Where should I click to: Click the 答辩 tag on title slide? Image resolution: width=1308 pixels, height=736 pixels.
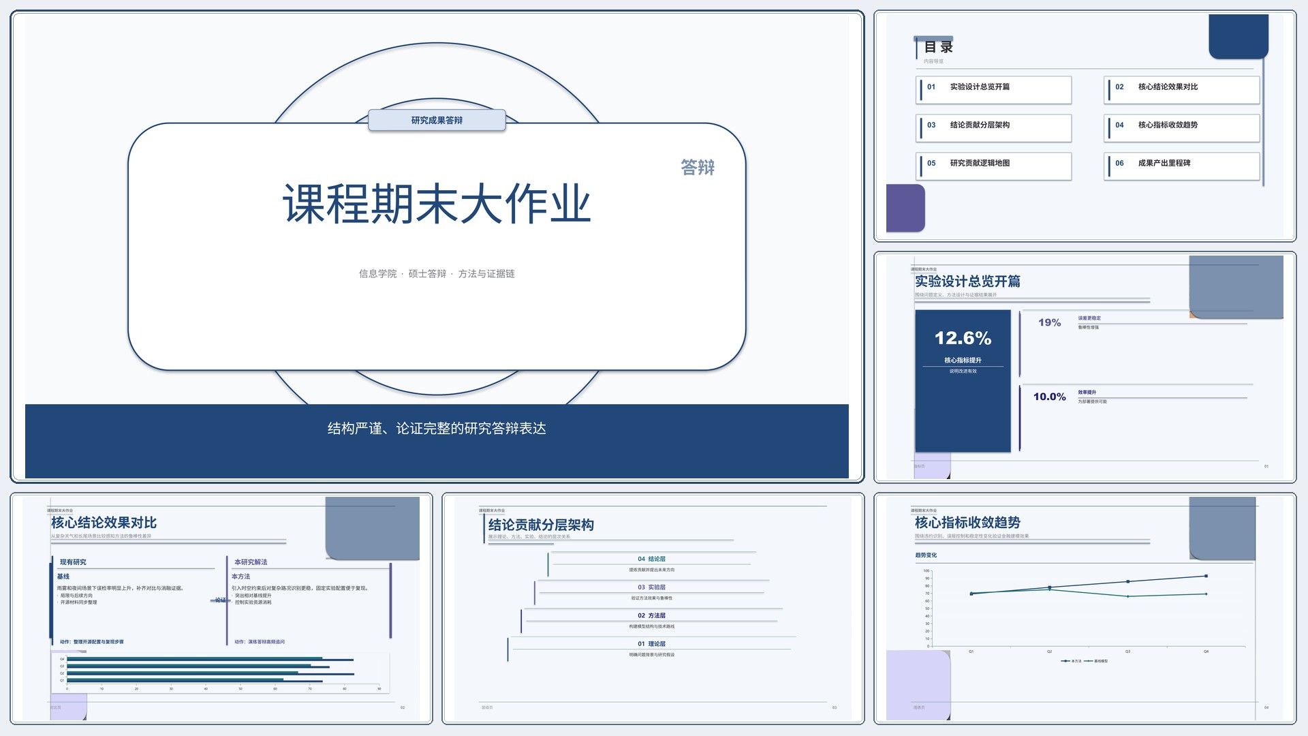tap(698, 167)
